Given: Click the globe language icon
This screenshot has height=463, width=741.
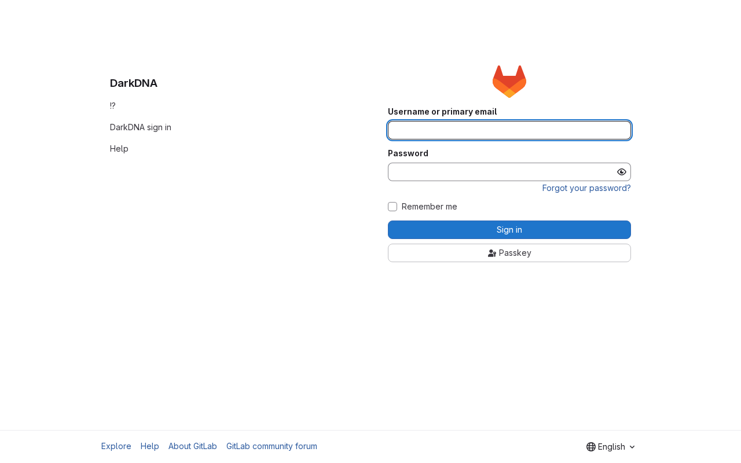Looking at the screenshot, I should 591,447.
